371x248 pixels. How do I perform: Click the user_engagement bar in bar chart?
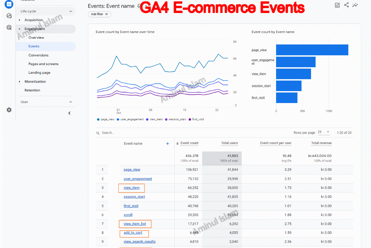click(x=296, y=62)
